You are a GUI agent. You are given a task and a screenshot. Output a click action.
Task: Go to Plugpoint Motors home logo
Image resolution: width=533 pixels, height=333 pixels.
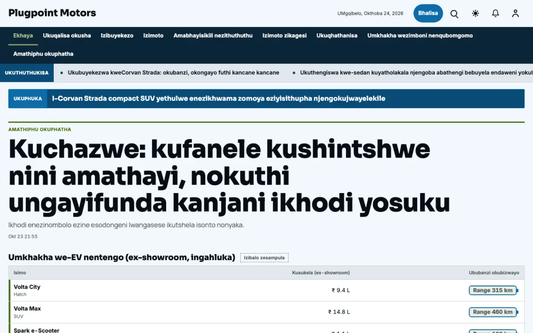point(52,13)
